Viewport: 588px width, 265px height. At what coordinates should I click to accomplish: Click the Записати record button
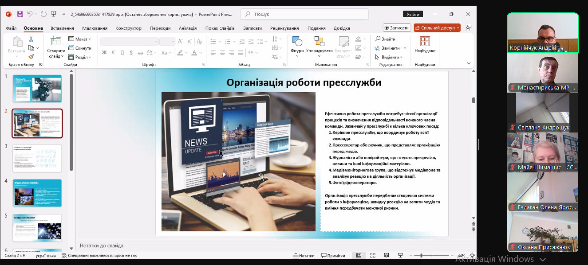(396, 27)
